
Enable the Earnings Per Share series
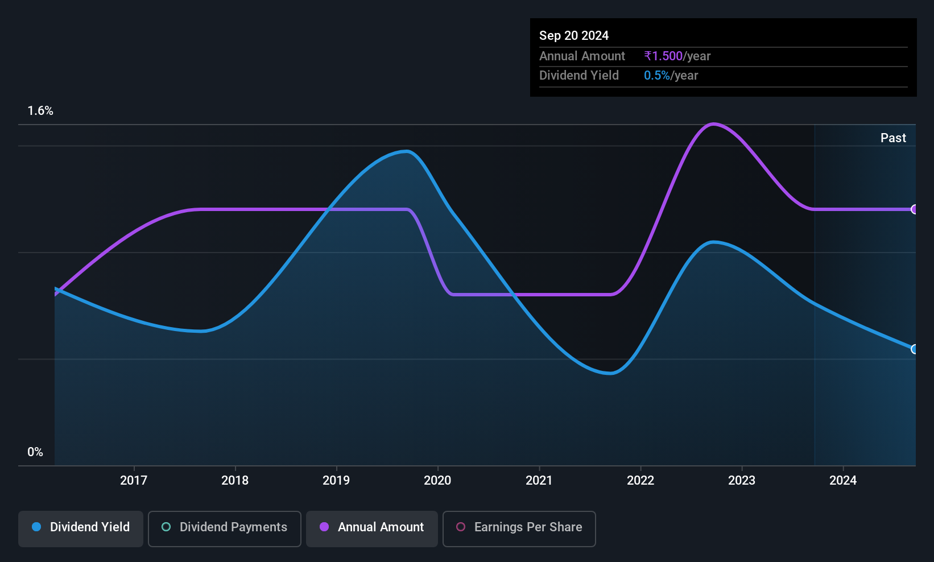coord(519,528)
